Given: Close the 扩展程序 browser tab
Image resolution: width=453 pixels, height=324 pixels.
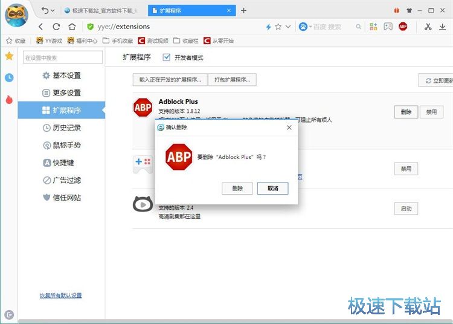Looking at the screenshot, I should (x=229, y=11).
